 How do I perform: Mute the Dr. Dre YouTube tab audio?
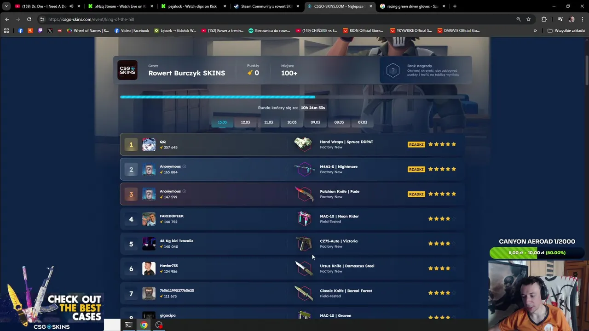point(71,6)
